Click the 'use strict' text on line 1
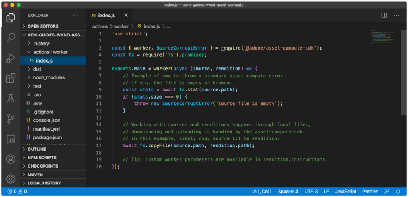This screenshot has width=408, height=197. [x=128, y=34]
